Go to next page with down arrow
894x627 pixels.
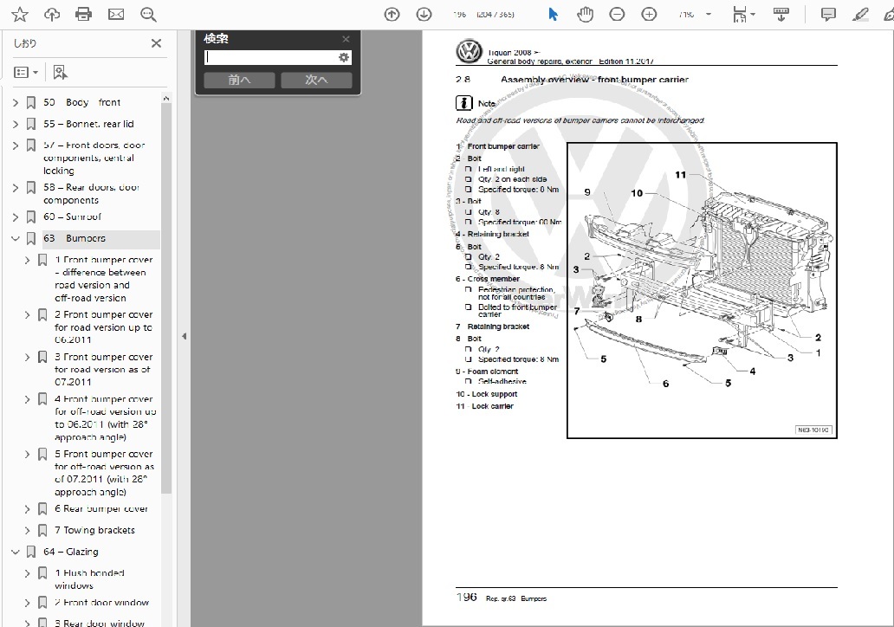424,15
